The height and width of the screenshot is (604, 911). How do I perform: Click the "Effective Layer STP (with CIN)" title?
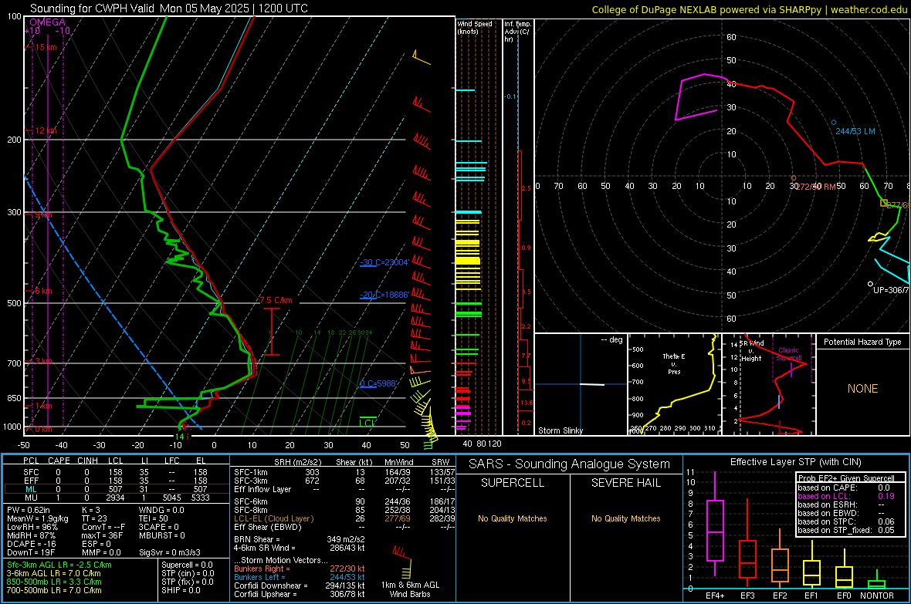point(796,462)
